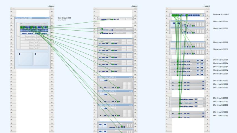This screenshot has height=133, width=237.
Task: Click the green connected port on the unit 45 device
Action: pyautogui.click(x=112, y=19)
